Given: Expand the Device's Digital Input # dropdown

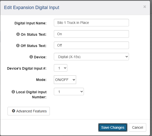Looking at the screenshot, I should coord(61,68).
